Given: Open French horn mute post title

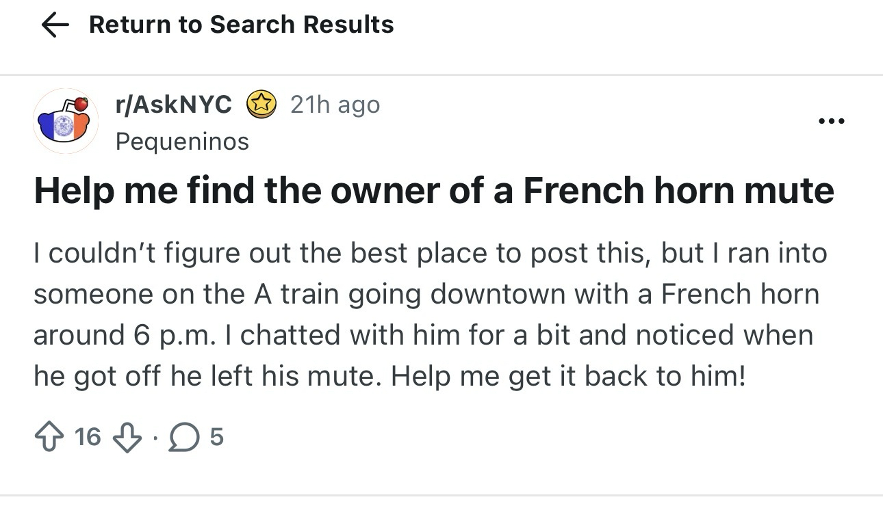Looking at the screenshot, I should pos(434,191).
